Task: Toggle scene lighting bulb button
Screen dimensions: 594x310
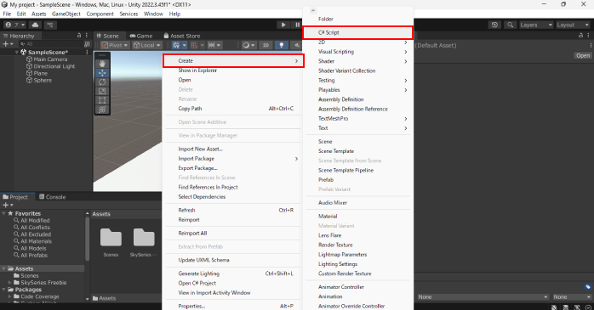Action: [282, 45]
